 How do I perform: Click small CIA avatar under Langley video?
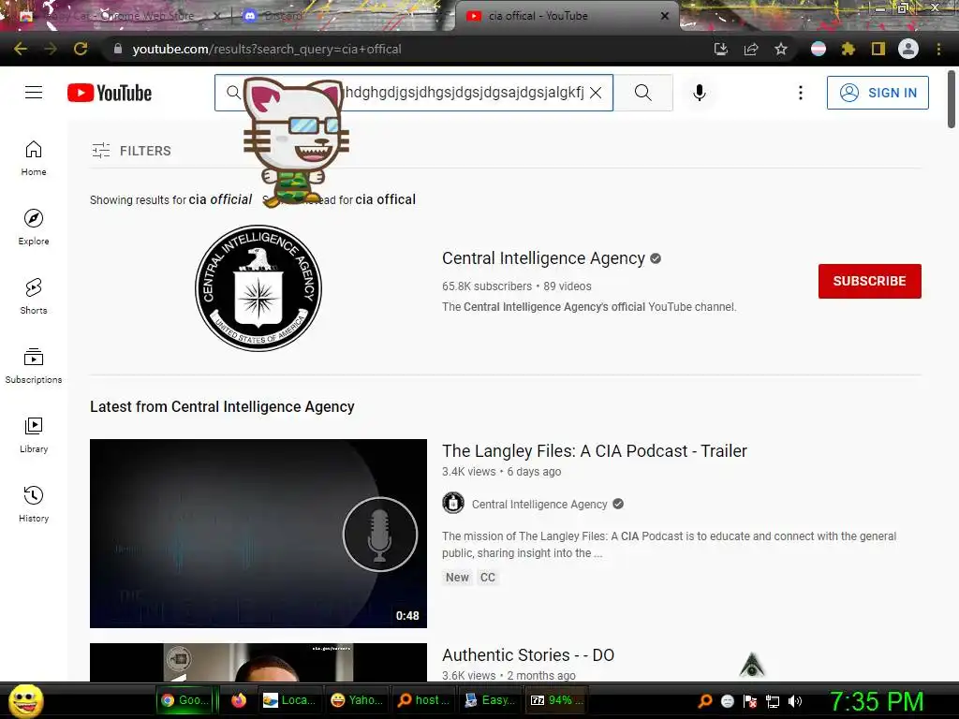coord(453,503)
